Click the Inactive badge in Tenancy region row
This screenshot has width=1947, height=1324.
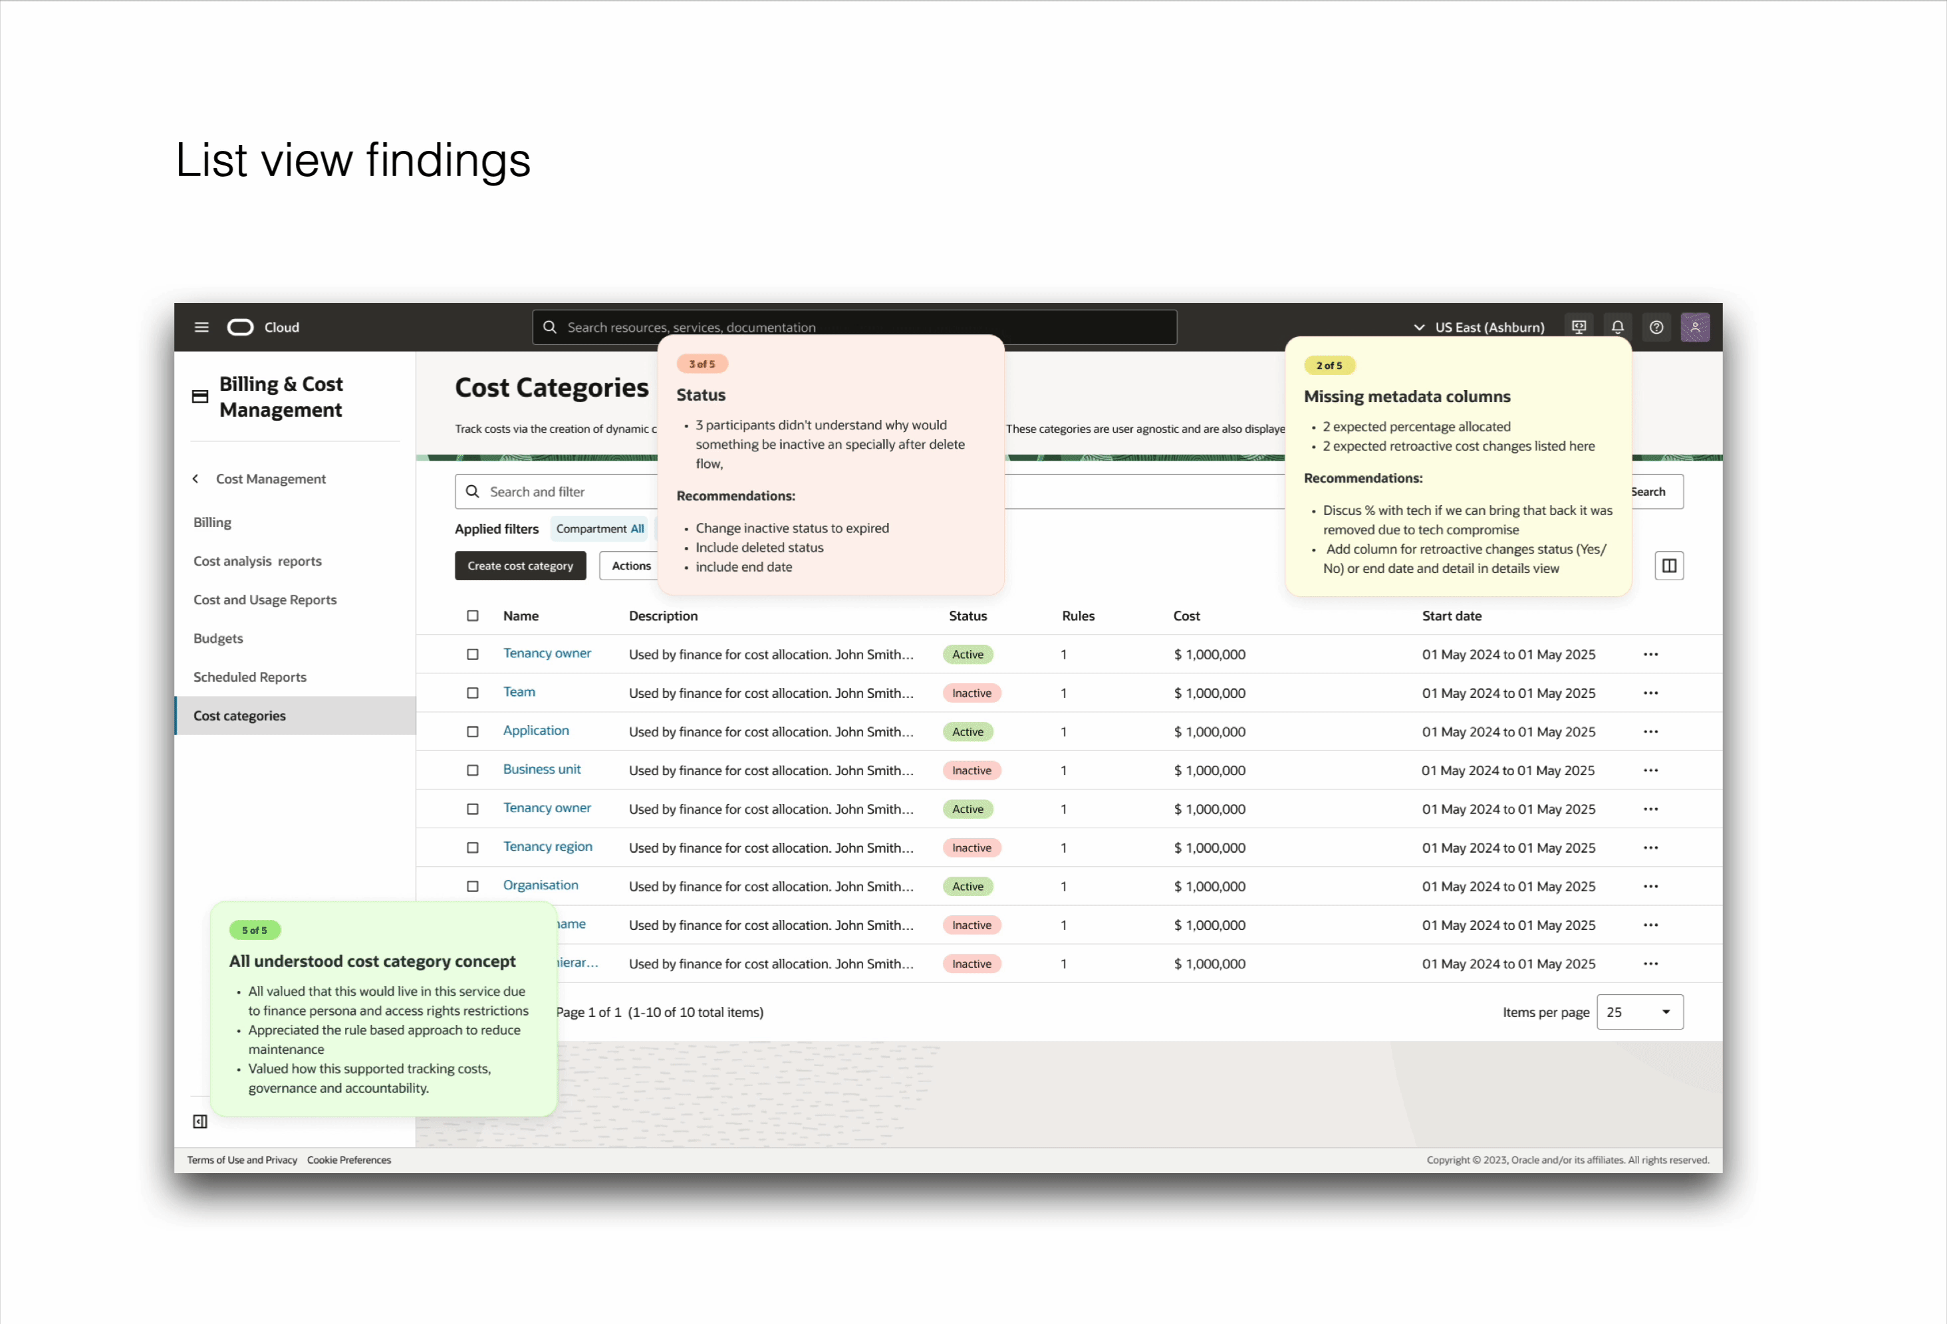(972, 848)
